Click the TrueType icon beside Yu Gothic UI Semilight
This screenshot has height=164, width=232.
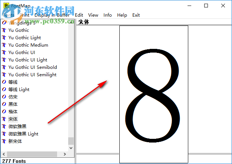(4, 74)
